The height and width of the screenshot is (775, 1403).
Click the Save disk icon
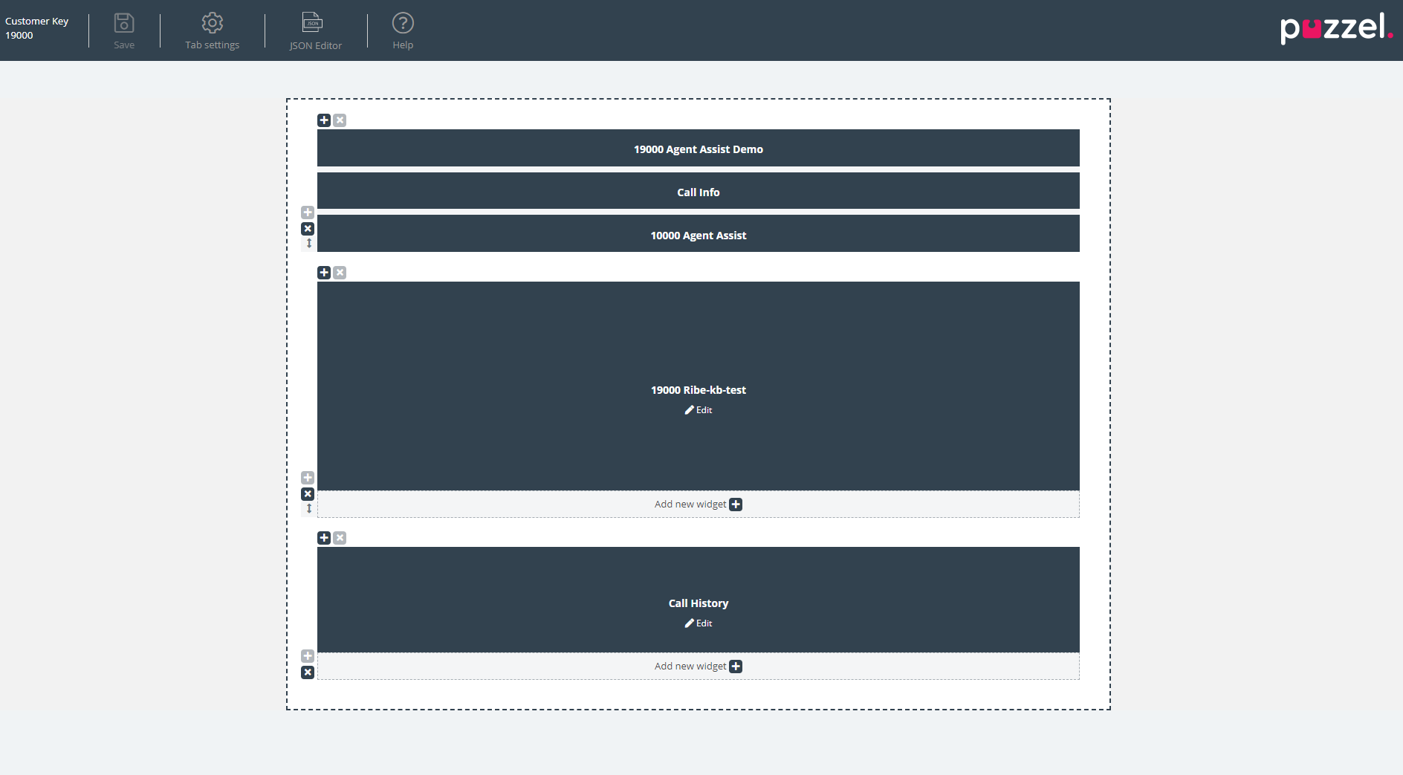pos(124,24)
